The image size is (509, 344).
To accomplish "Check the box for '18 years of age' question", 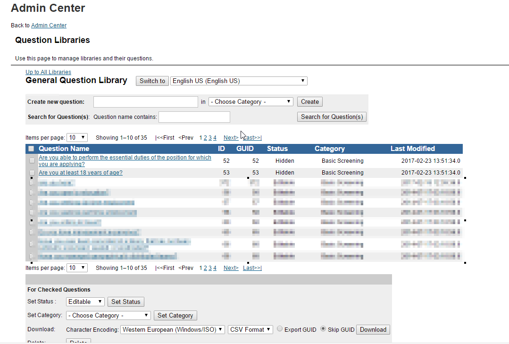I will pos(32,173).
